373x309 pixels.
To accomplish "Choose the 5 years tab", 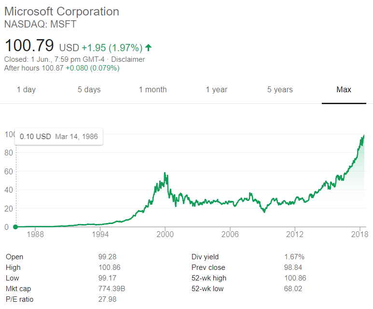I will click(280, 90).
